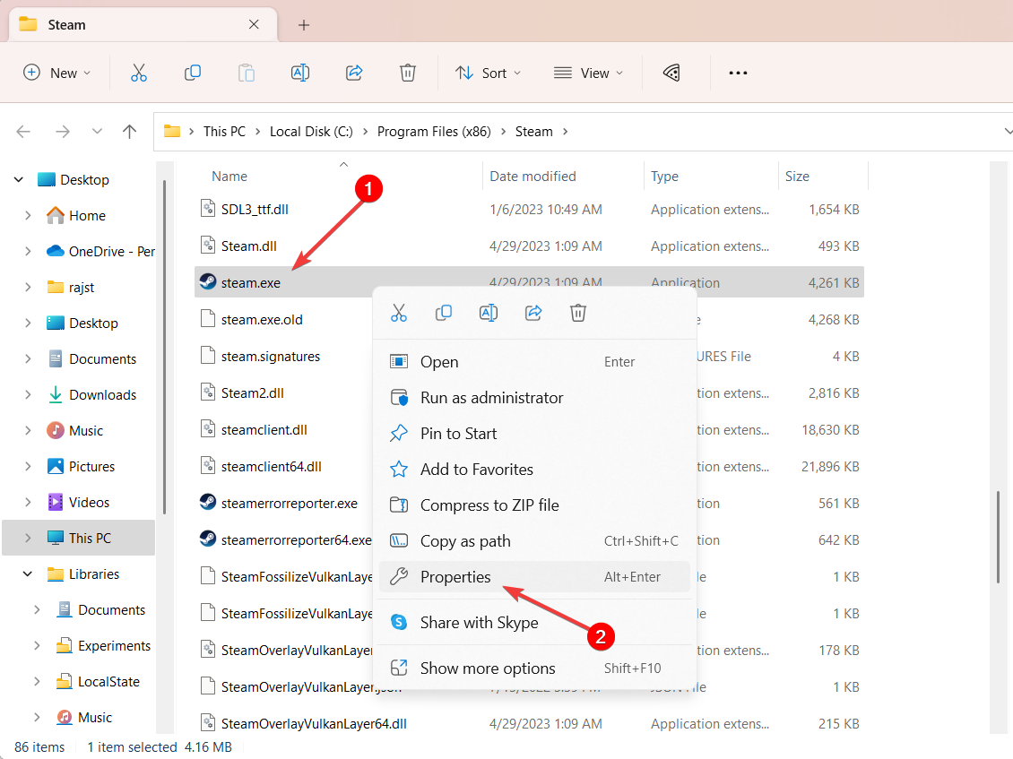Open a new tab with the plus button
1013x759 pixels.
click(x=304, y=25)
